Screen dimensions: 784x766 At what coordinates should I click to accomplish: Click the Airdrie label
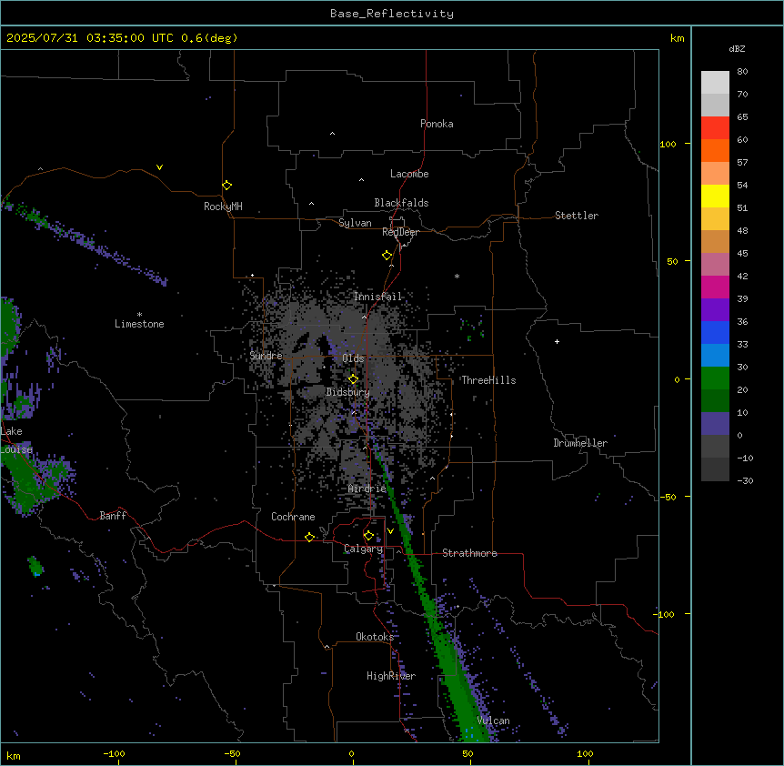click(x=367, y=489)
